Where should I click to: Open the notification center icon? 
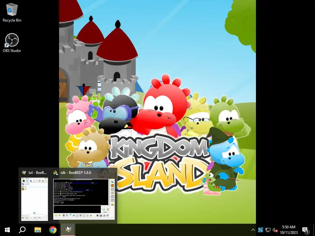coord(305,230)
